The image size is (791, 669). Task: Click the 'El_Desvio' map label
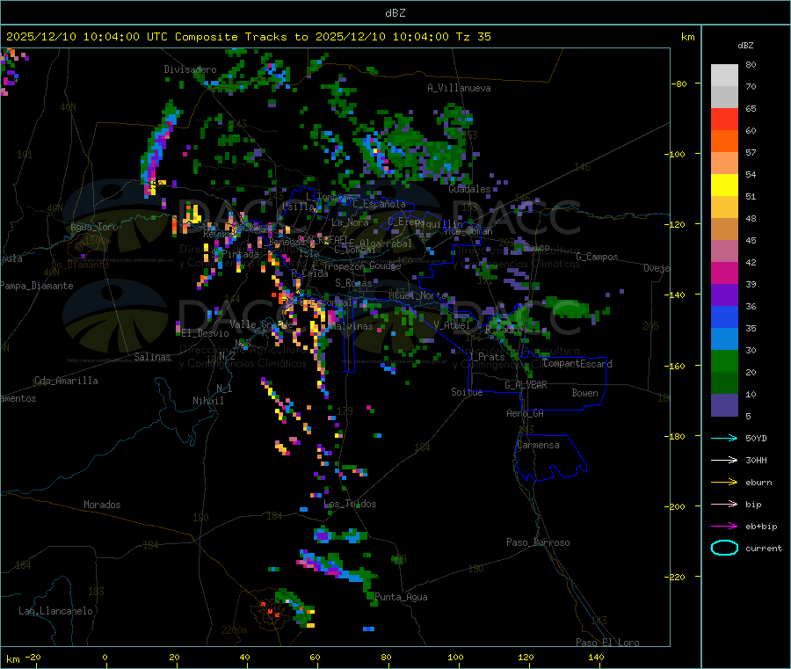(205, 333)
